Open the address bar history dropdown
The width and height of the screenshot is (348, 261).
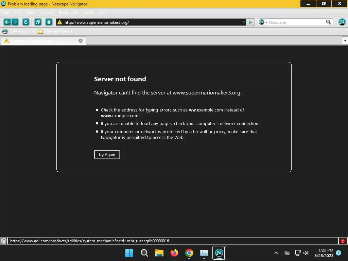click(x=243, y=22)
